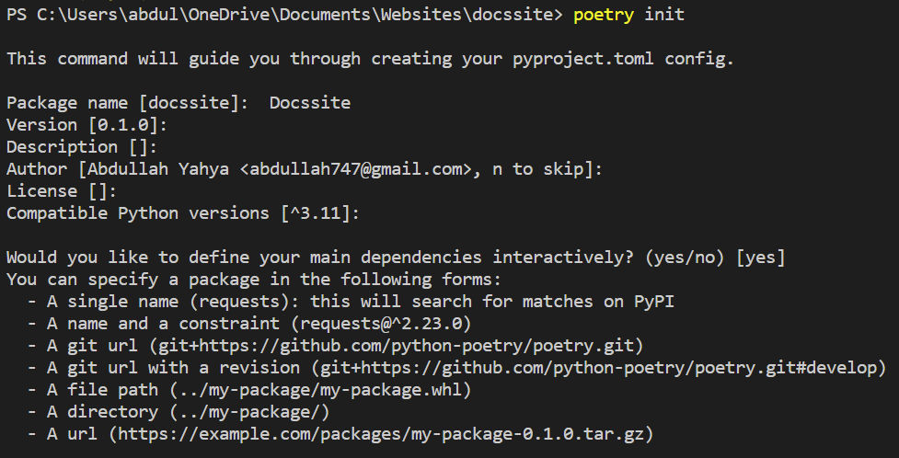Click the word "PyPI"
899x458 pixels.
(x=653, y=302)
